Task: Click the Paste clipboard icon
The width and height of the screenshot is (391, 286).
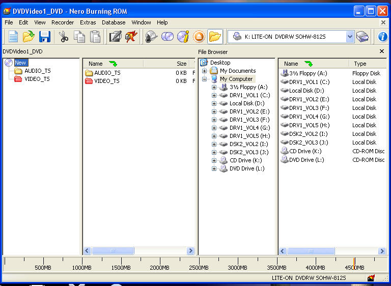Action: (95, 37)
